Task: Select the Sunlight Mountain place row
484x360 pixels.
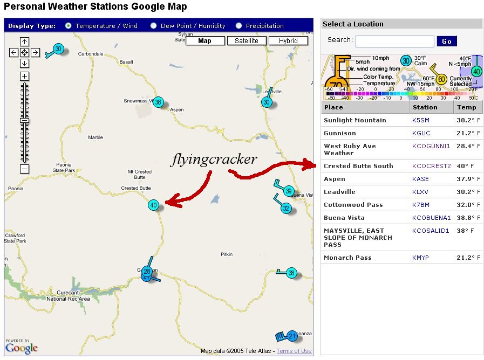Action: 401,120
